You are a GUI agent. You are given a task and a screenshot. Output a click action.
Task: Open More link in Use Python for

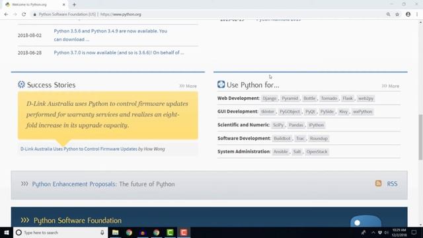391,86
